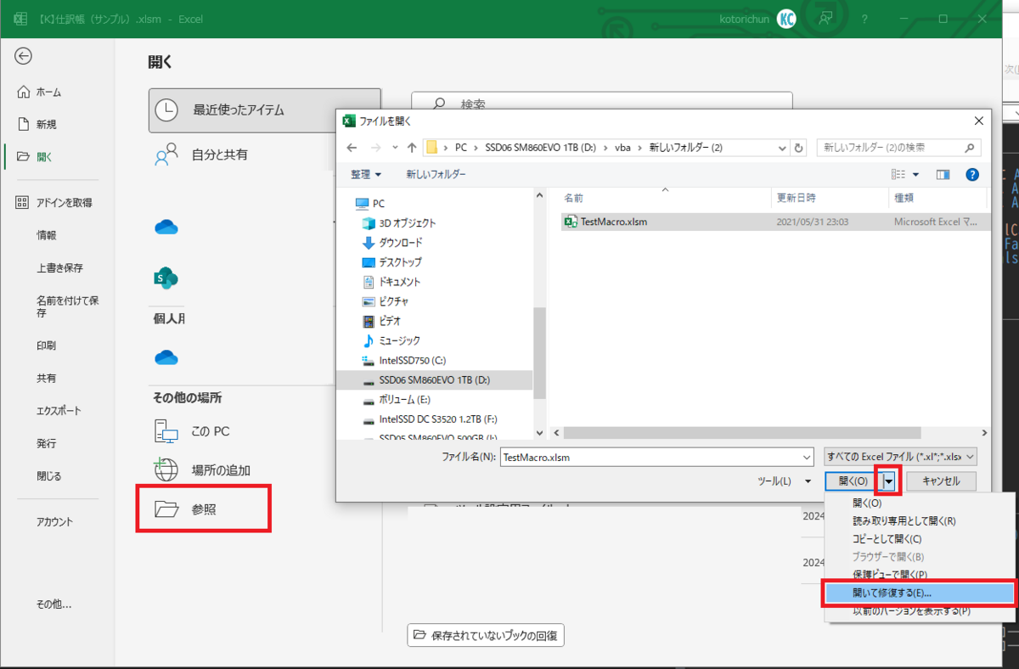Image resolution: width=1019 pixels, height=669 pixels.
Task: Click the arrow beside 開く(O) button
Action: pyautogui.click(x=889, y=481)
